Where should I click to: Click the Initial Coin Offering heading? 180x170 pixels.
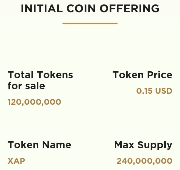click(90, 8)
